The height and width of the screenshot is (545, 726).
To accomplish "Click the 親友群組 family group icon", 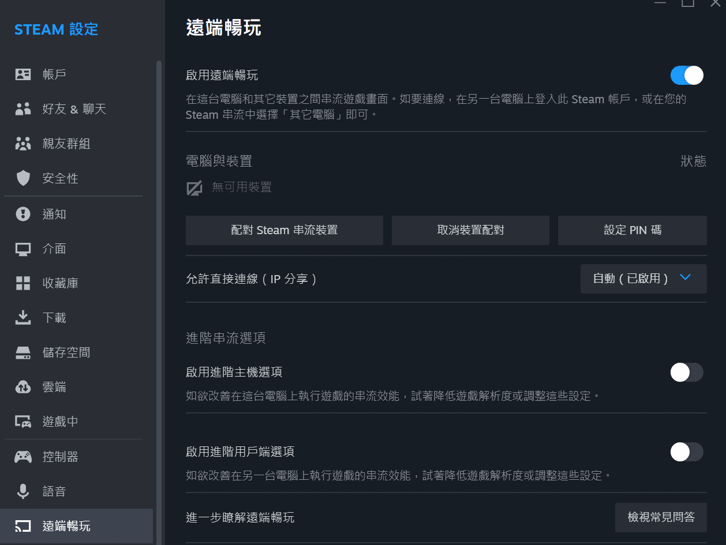I will point(23,144).
